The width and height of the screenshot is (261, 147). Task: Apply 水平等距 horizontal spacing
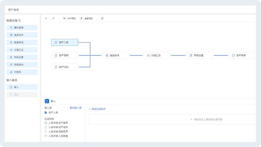69,18
